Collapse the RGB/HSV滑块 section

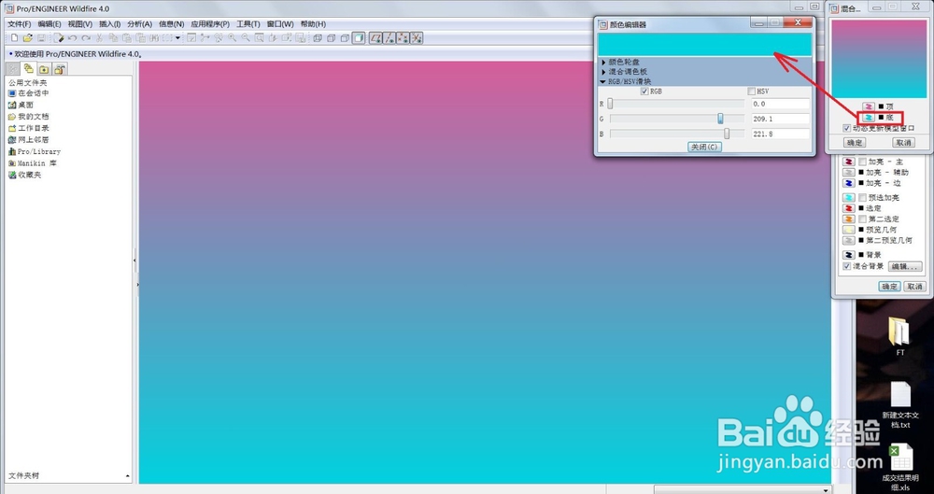(x=603, y=81)
